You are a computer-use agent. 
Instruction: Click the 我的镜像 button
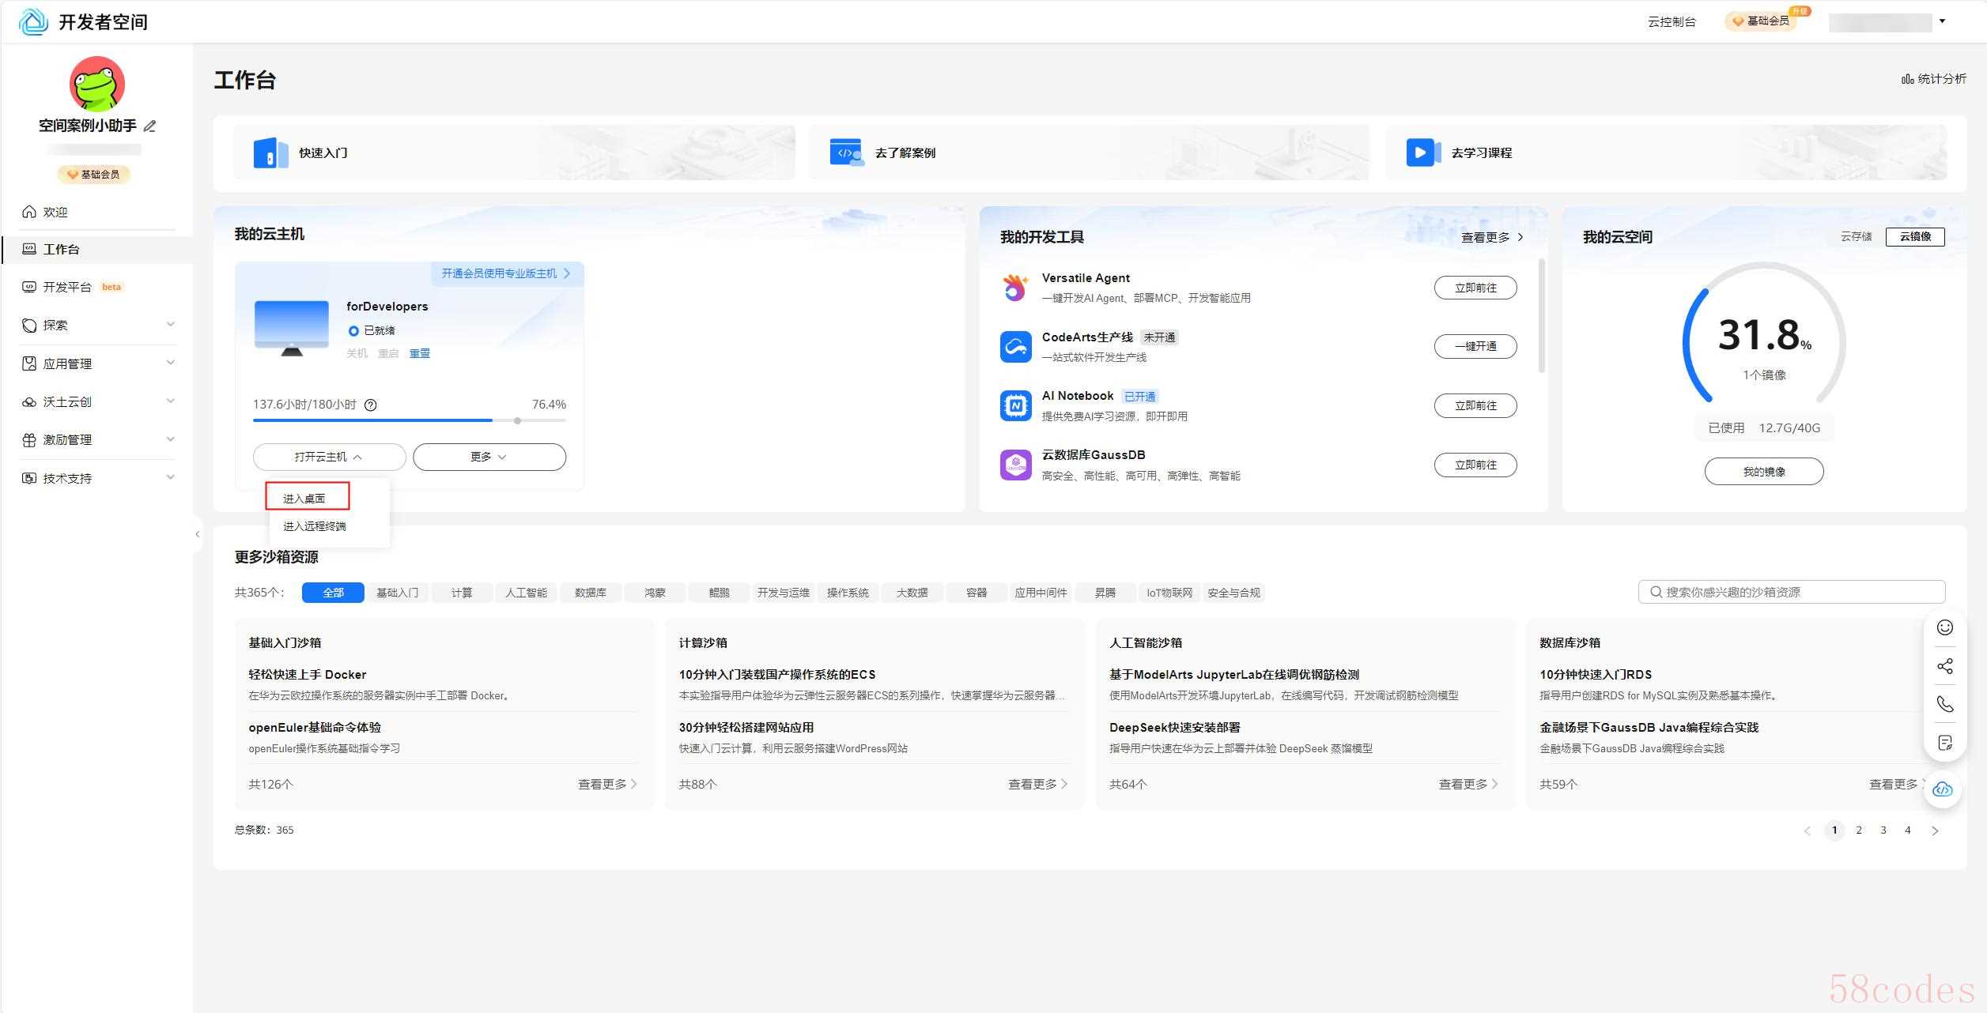pos(1763,472)
